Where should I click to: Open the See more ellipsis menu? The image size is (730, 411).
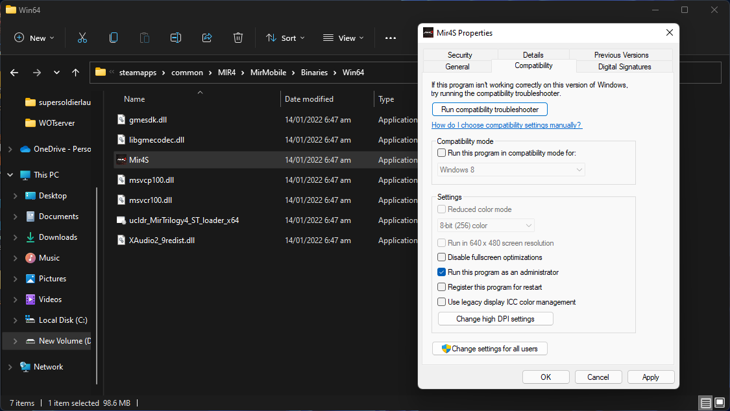(x=391, y=38)
